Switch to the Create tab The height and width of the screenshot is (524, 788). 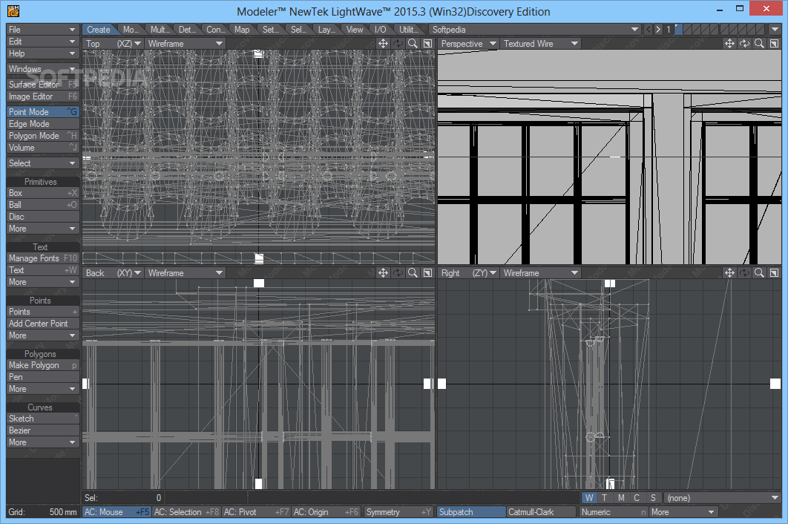(99, 30)
